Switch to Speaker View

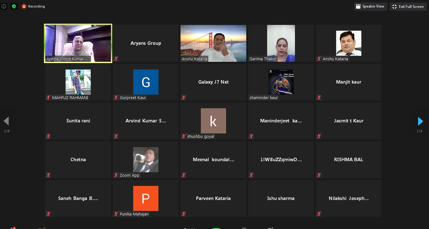coord(370,6)
